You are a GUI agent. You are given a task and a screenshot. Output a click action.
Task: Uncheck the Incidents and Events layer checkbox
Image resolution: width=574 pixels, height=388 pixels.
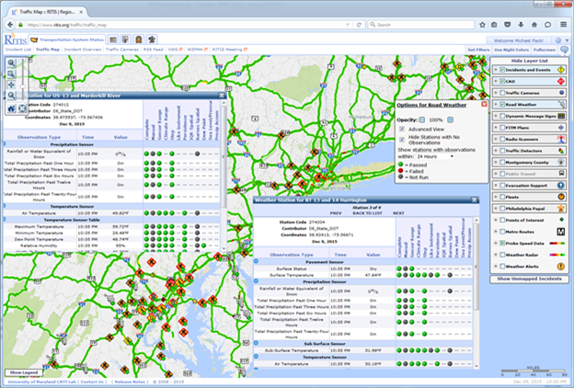coord(502,70)
